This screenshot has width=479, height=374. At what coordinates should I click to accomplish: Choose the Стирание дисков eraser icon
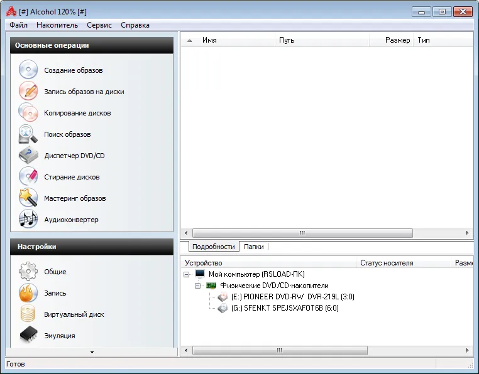pos(28,176)
